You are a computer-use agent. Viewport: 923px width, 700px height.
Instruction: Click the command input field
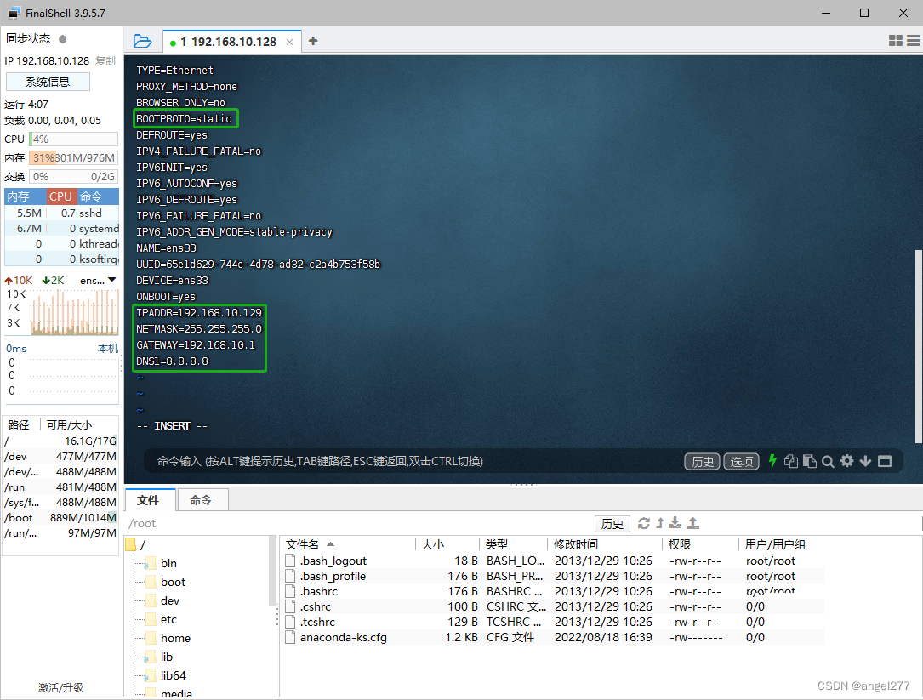412,461
